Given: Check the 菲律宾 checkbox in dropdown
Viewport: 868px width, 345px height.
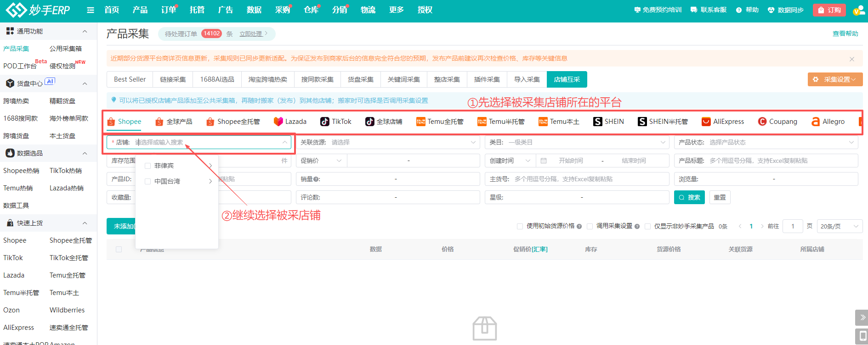Looking at the screenshot, I should pyautogui.click(x=148, y=166).
